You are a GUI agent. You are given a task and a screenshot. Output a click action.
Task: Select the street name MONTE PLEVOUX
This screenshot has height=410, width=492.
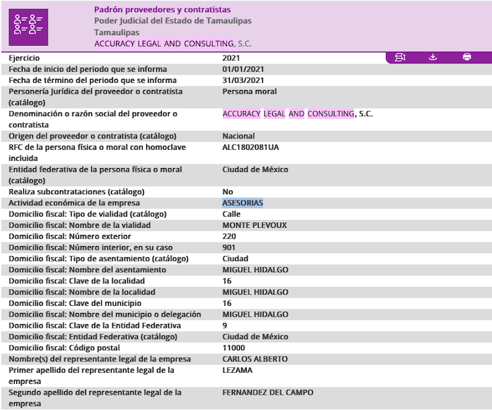pos(254,226)
